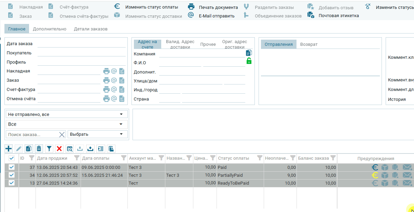Image resolution: width=414 pixels, height=212 pixels.
Task: Click the @ email icon beside Счет-фактура
Action: (x=114, y=90)
